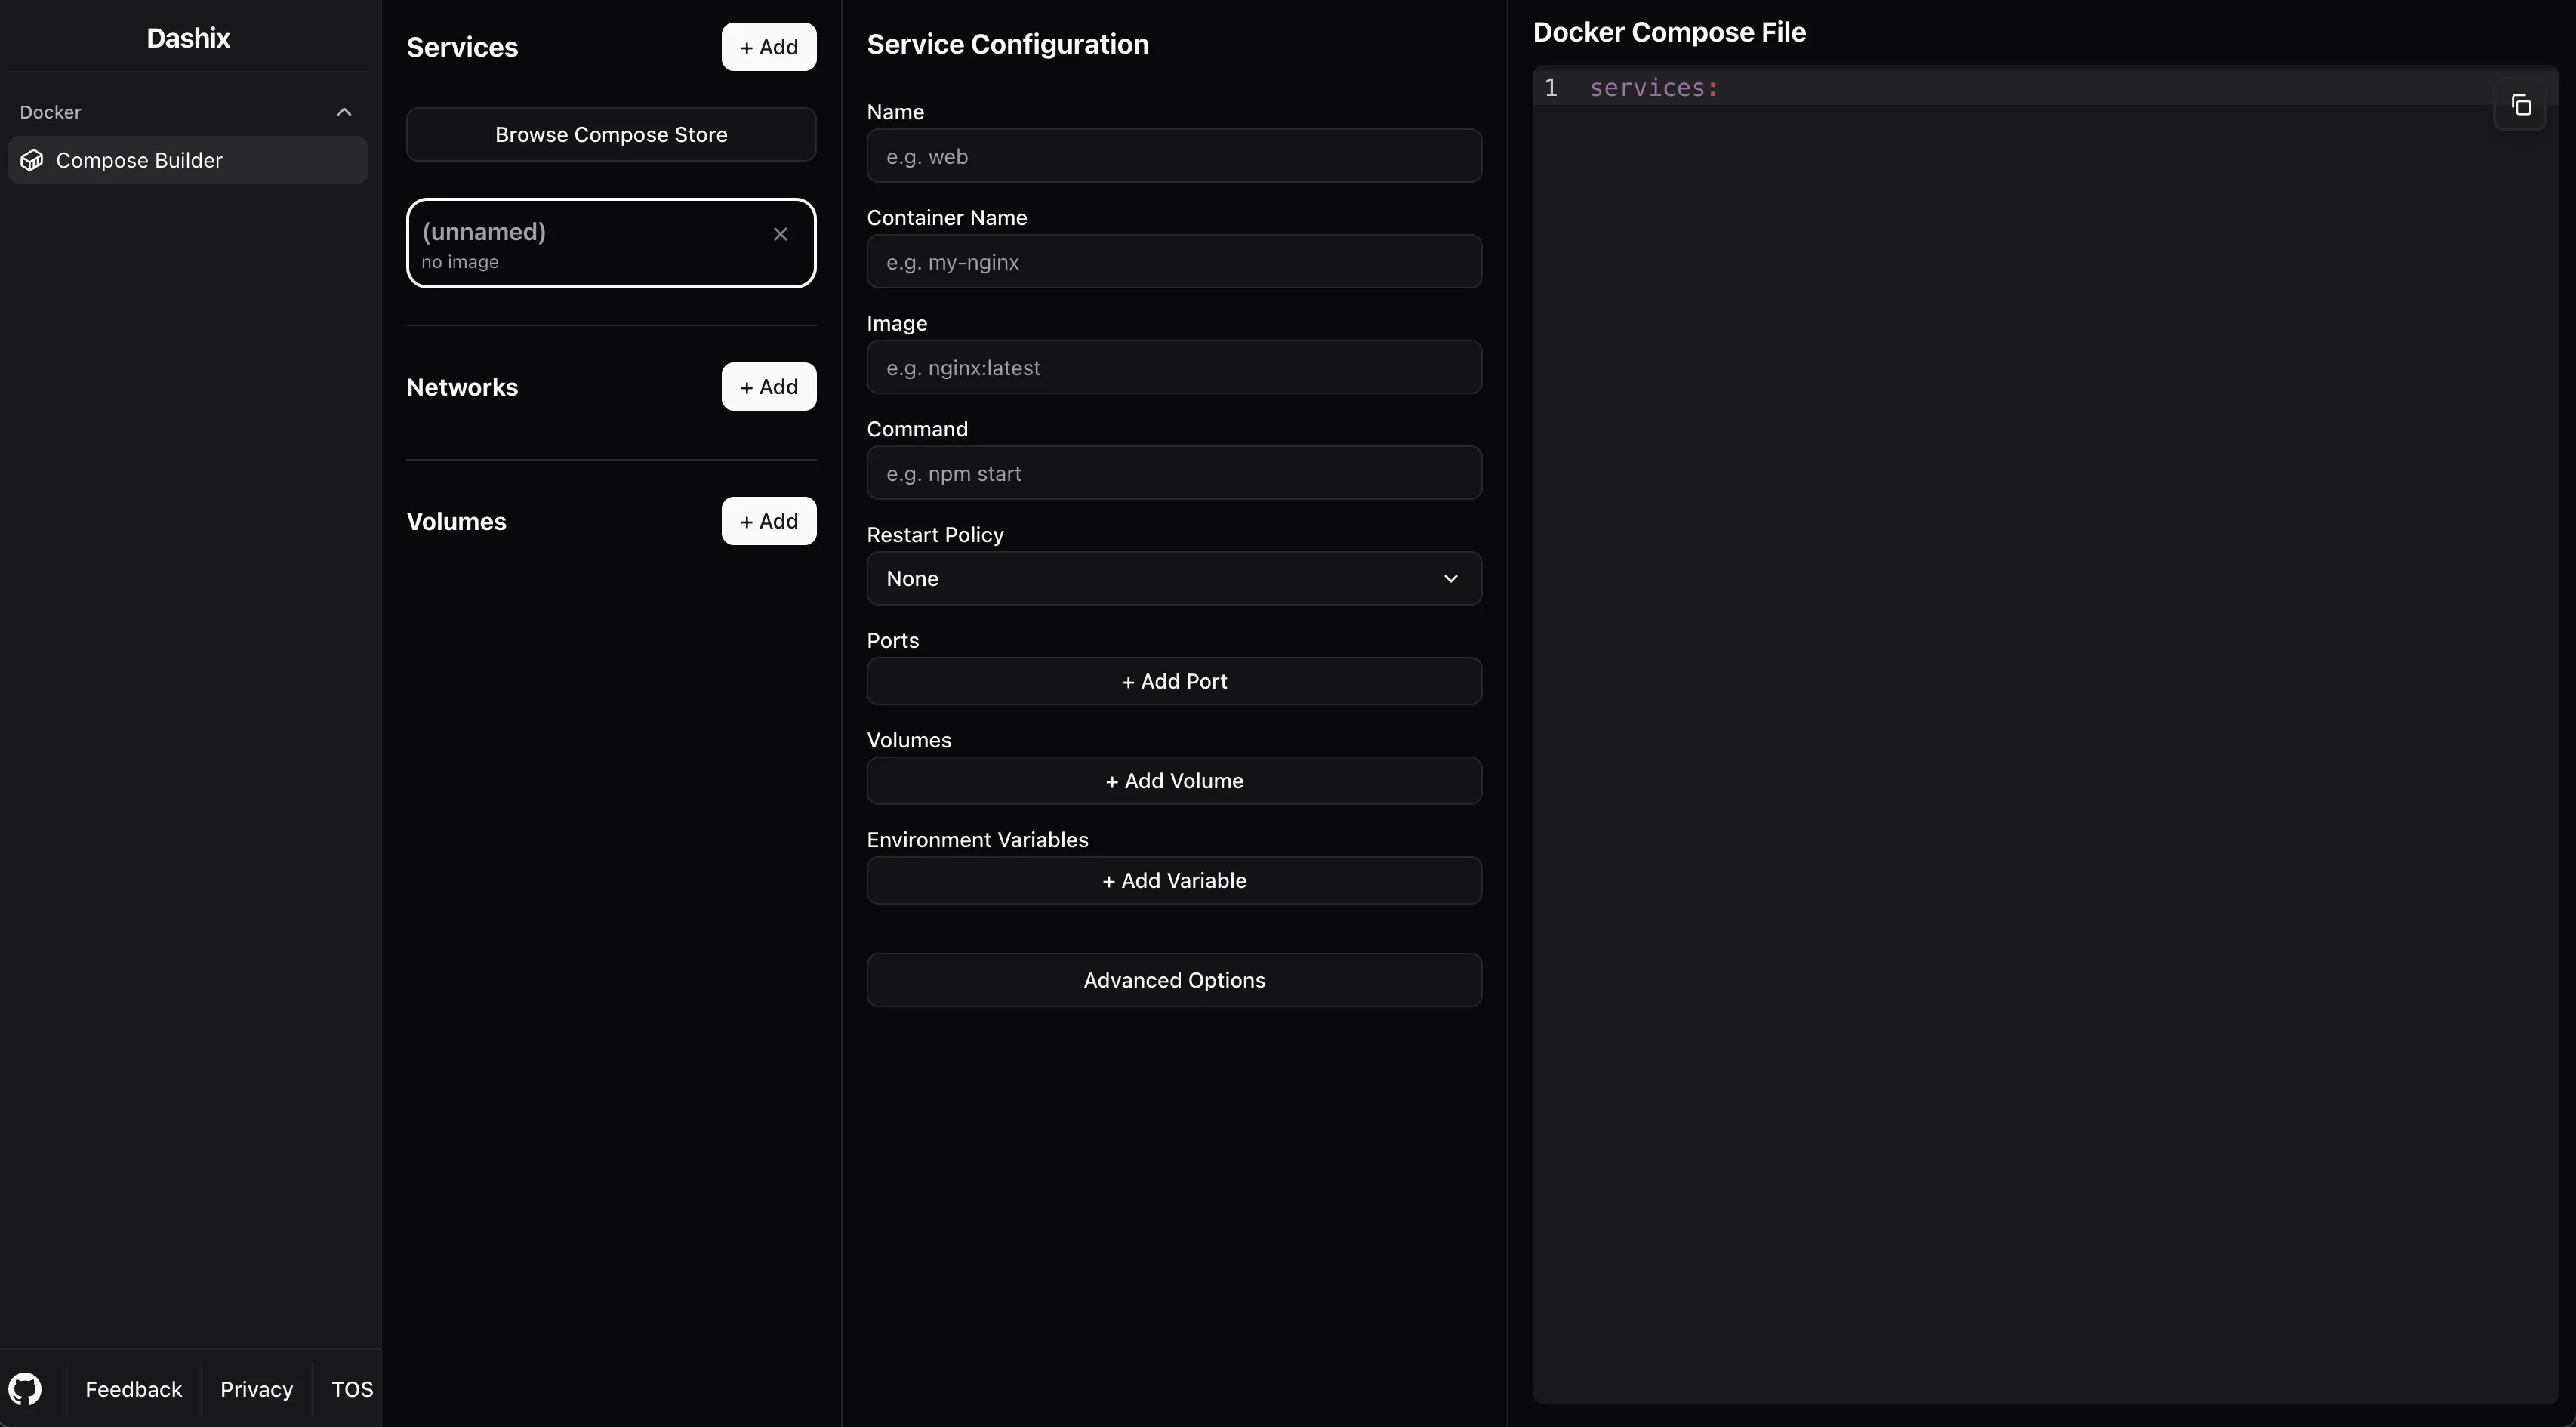
Task: Expand Advanced Options
Action: (x=1173, y=980)
